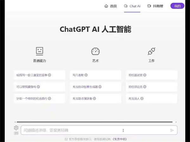Choose prompt 可以帮我健身吗
This screenshot has width=190, height=142.
pyautogui.click(x=40, y=87)
